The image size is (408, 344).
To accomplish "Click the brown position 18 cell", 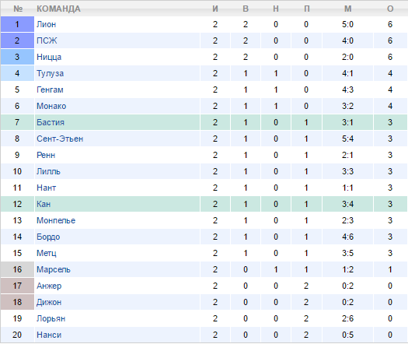I will (x=17, y=302).
